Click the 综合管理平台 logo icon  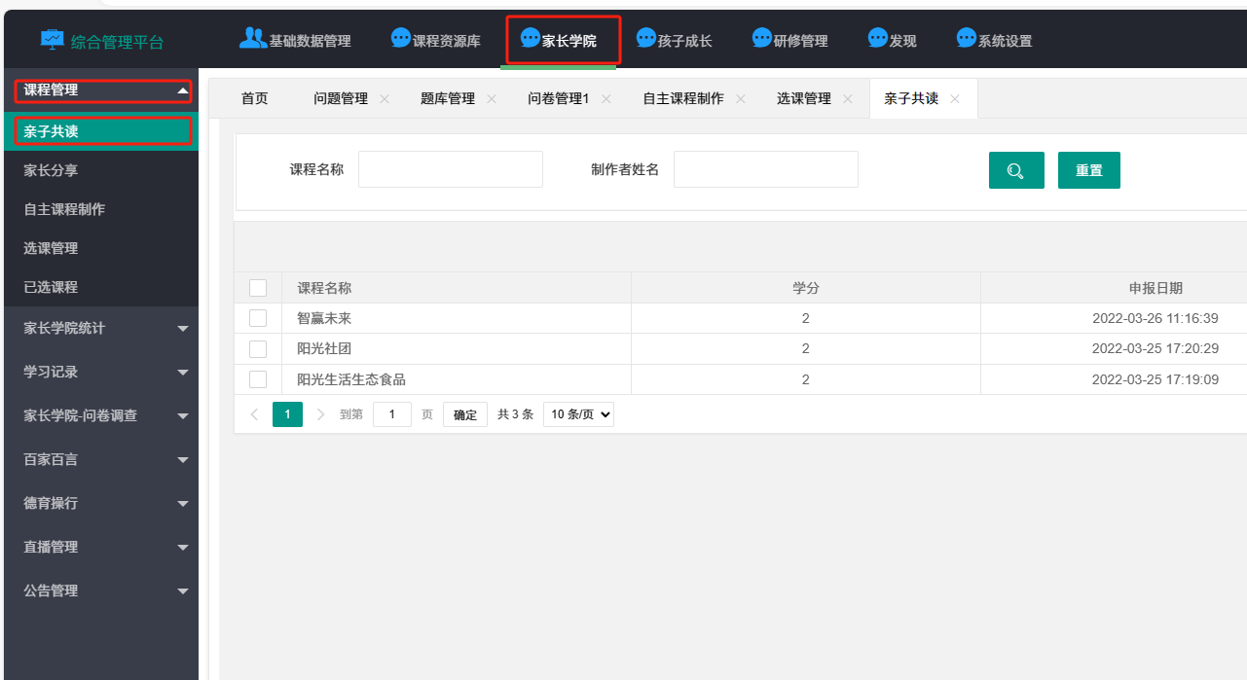(52, 41)
